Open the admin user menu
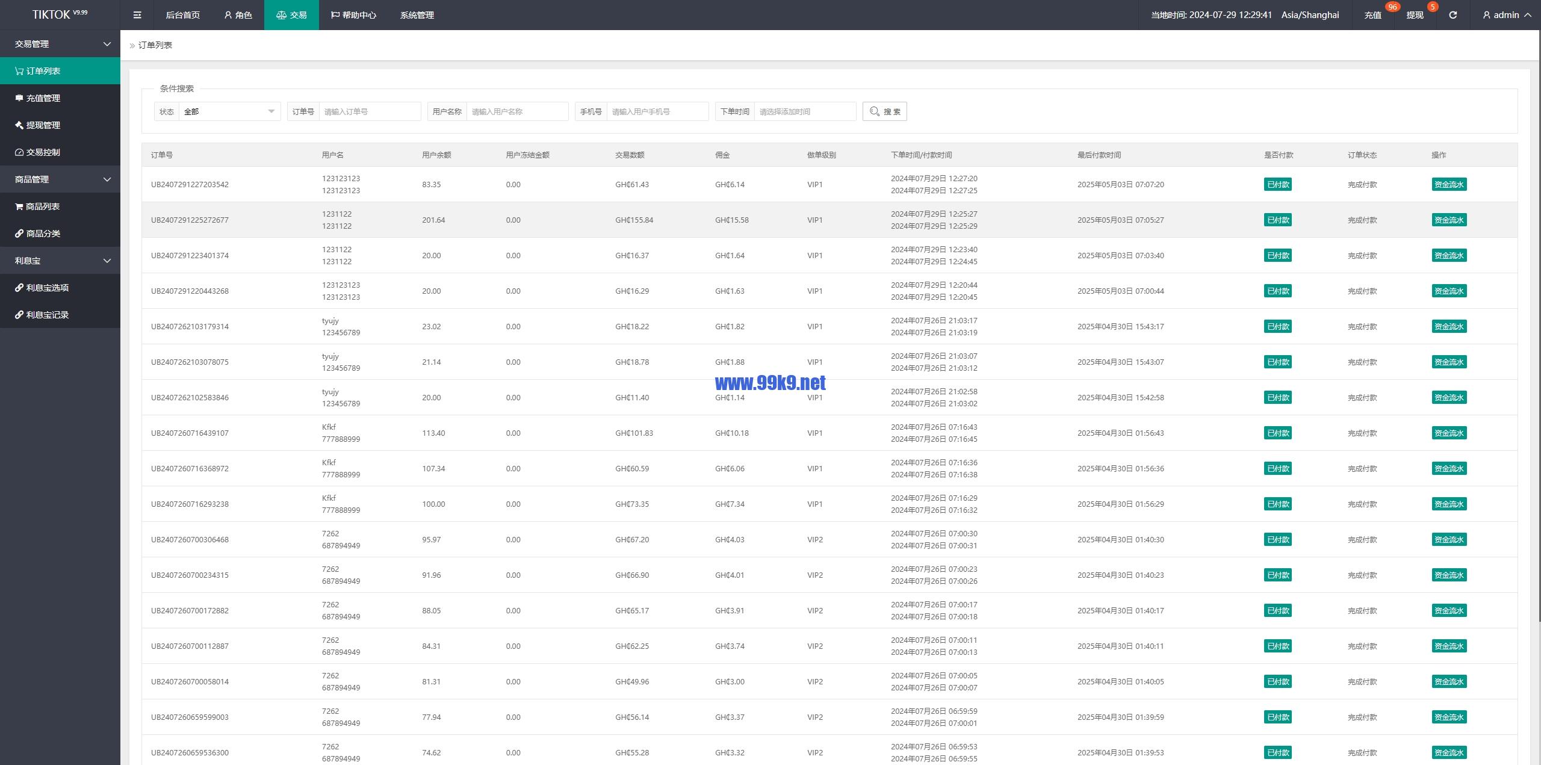The image size is (1541, 765). [x=1505, y=15]
